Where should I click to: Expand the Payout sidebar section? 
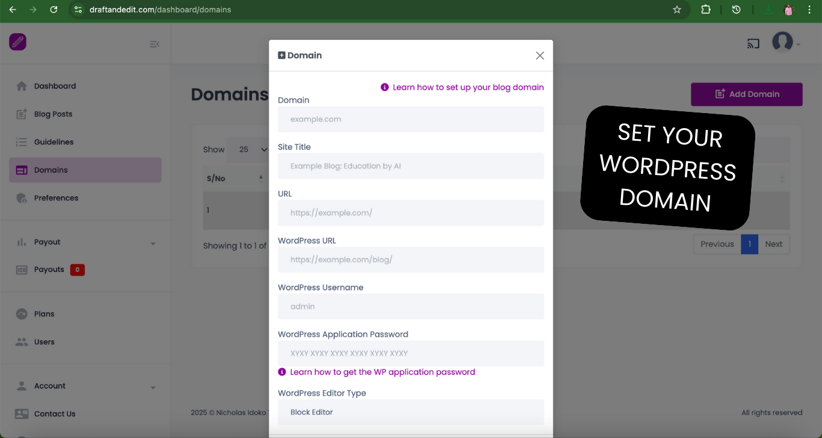coord(85,242)
